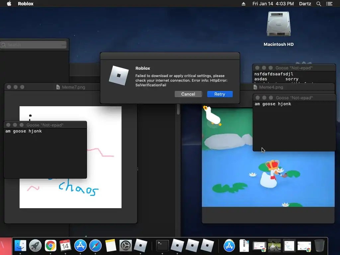
Task: Click Goose Not-epad title bar above Meme7 drawing
Action: 45,125
